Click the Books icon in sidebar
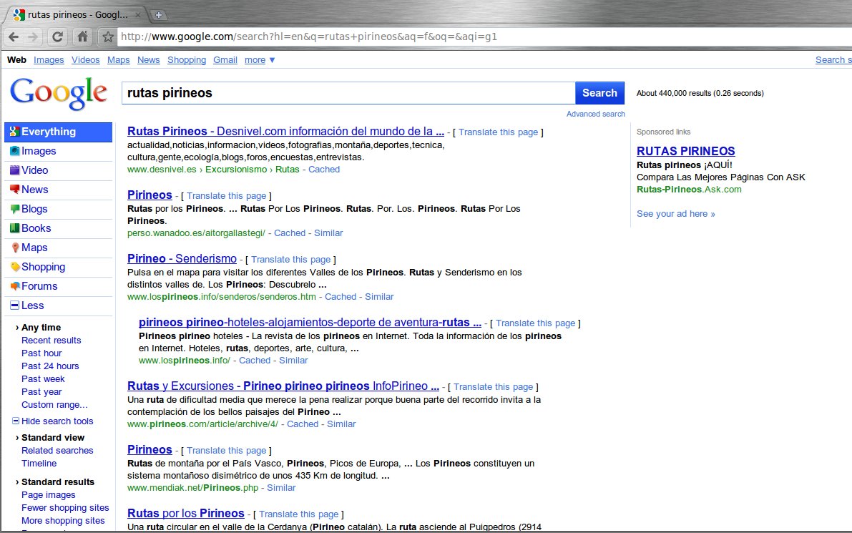Screen dimensions: 852x533 coord(15,228)
